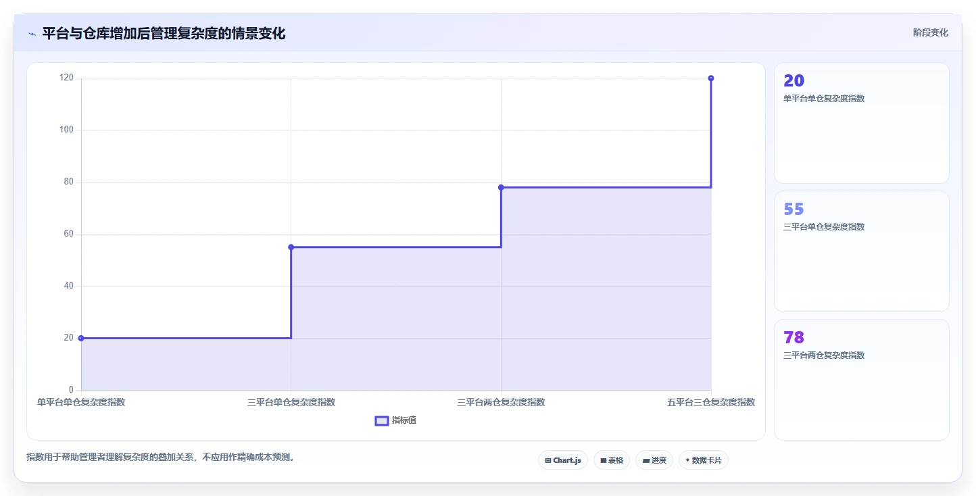Toggle the 指标值 legend item
This screenshot has width=976, height=496.
(x=396, y=420)
